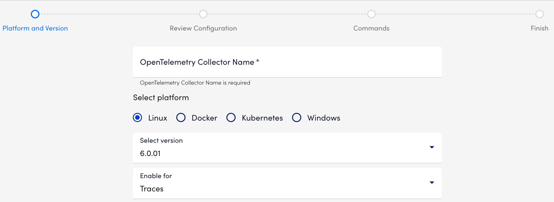Select the Windows platform
Screen dimensions: 554x202
click(297, 118)
